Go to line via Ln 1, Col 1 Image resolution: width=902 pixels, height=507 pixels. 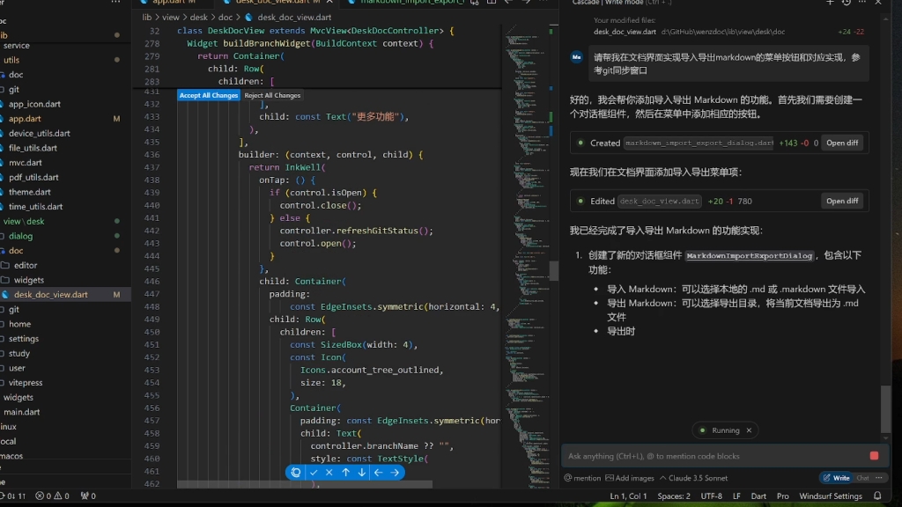point(628,496)
